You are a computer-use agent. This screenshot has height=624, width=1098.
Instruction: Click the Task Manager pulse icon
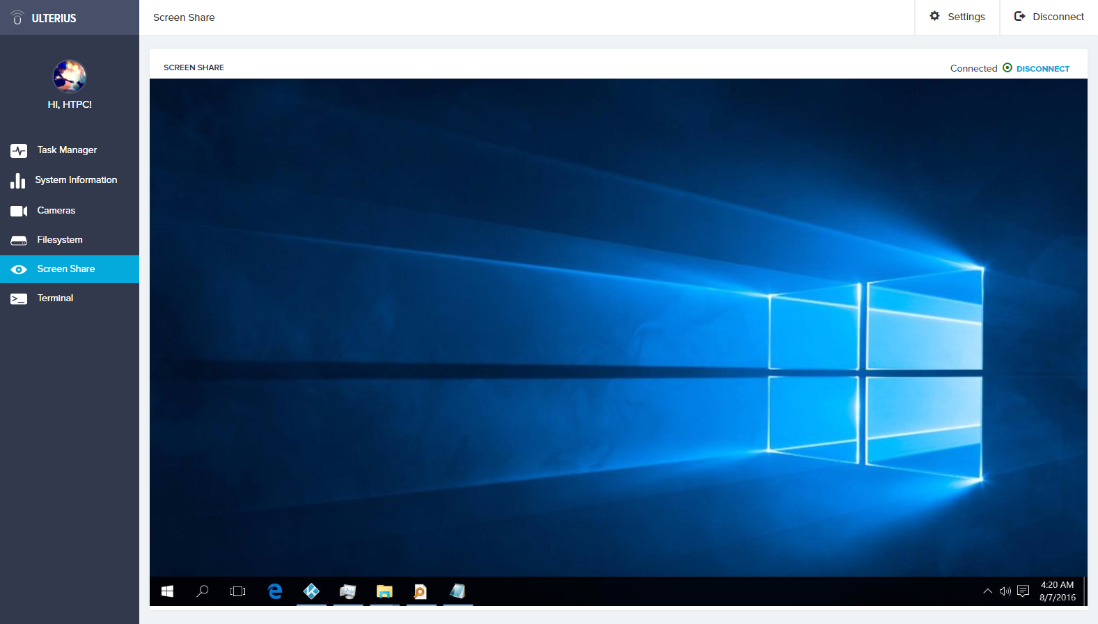pyautogui.click(x=19, y=150)
